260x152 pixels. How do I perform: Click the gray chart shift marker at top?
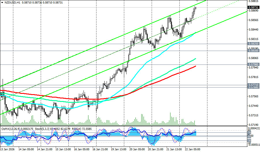197,1
